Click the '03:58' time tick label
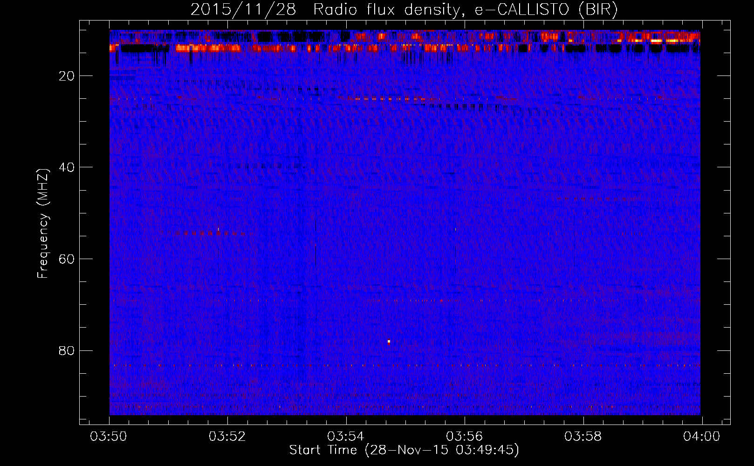754x466 pixels. (x=583, y=437)
